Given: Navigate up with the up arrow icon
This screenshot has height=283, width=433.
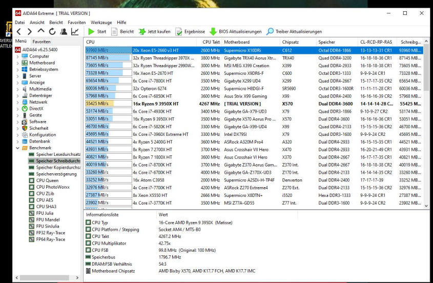Looking at the screenshot, I should coord(41,31).
